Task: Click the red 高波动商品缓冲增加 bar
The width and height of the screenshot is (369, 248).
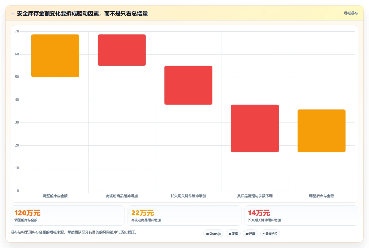Action: pos(122,50)
